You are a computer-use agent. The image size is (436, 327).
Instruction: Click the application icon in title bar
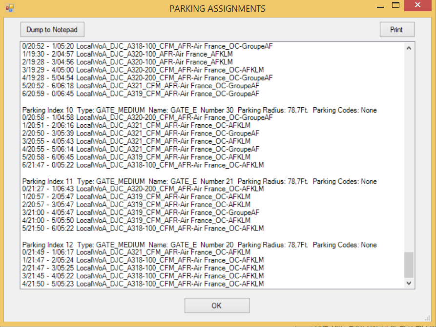(9, 8)
